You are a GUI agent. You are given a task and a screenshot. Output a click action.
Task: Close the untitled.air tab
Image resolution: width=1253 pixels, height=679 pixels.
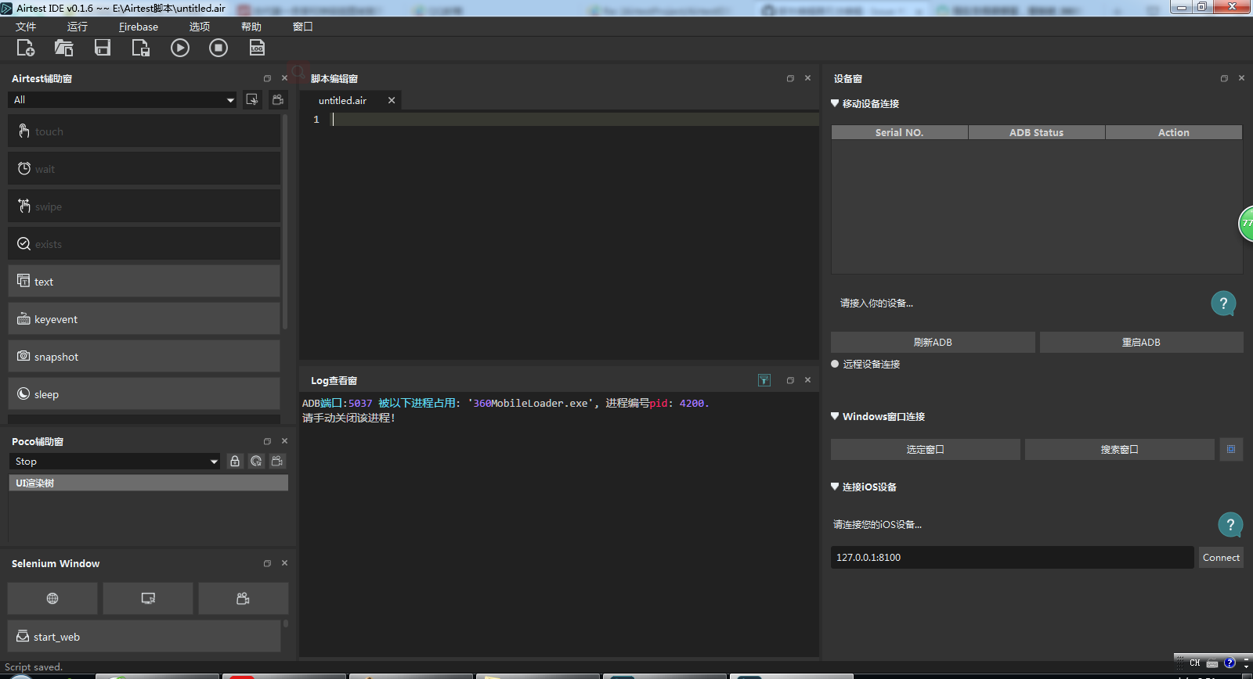392,100
